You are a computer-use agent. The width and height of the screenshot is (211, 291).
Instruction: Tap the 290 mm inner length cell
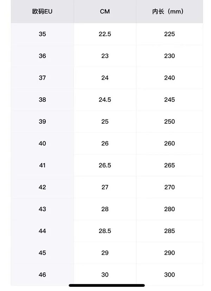pos(169,253)
